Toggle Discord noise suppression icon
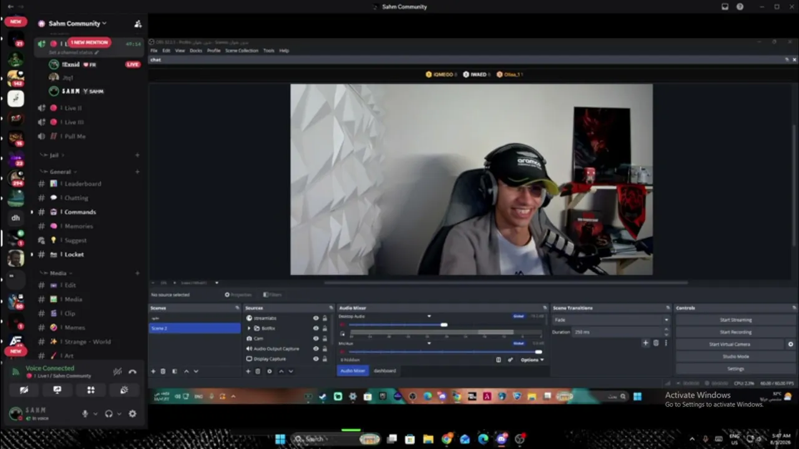The image size is (799, 449). click(x=117, y=372)
